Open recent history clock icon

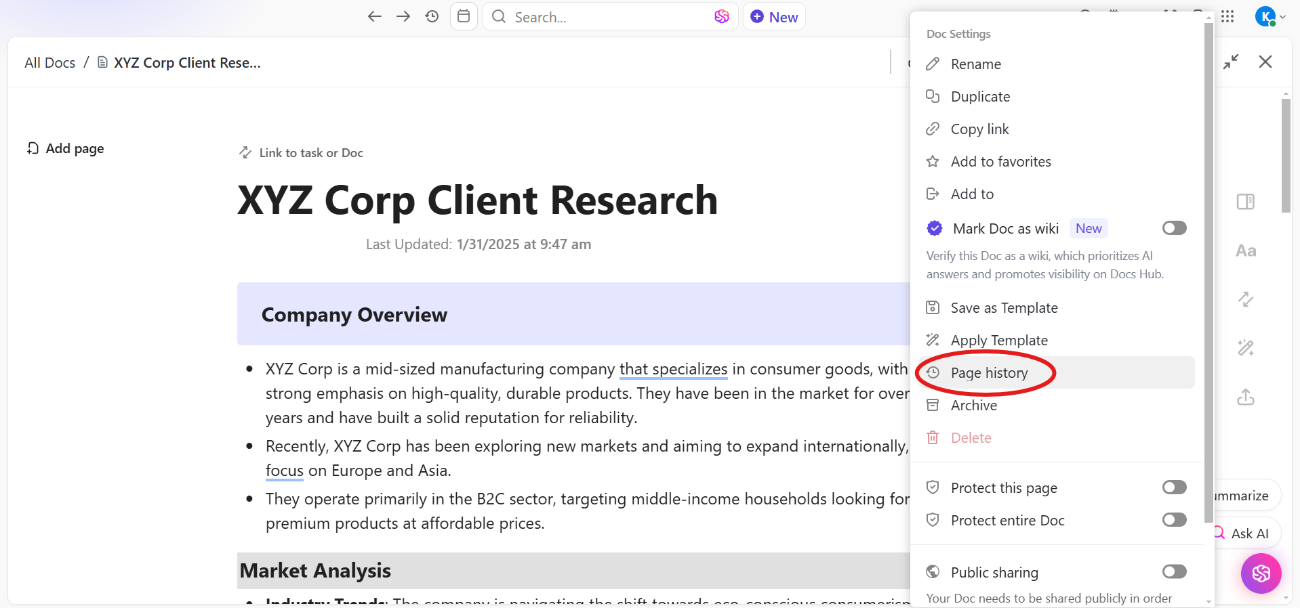pos(432,16)
